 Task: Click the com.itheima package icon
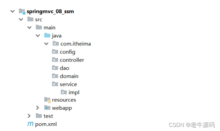(56, 43)
